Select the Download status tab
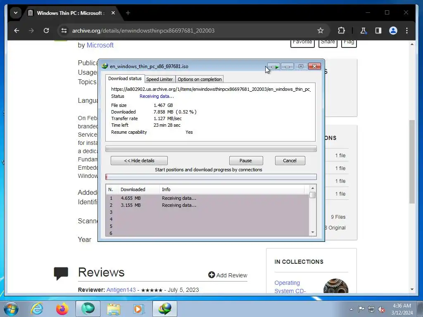 click(125, 78)
